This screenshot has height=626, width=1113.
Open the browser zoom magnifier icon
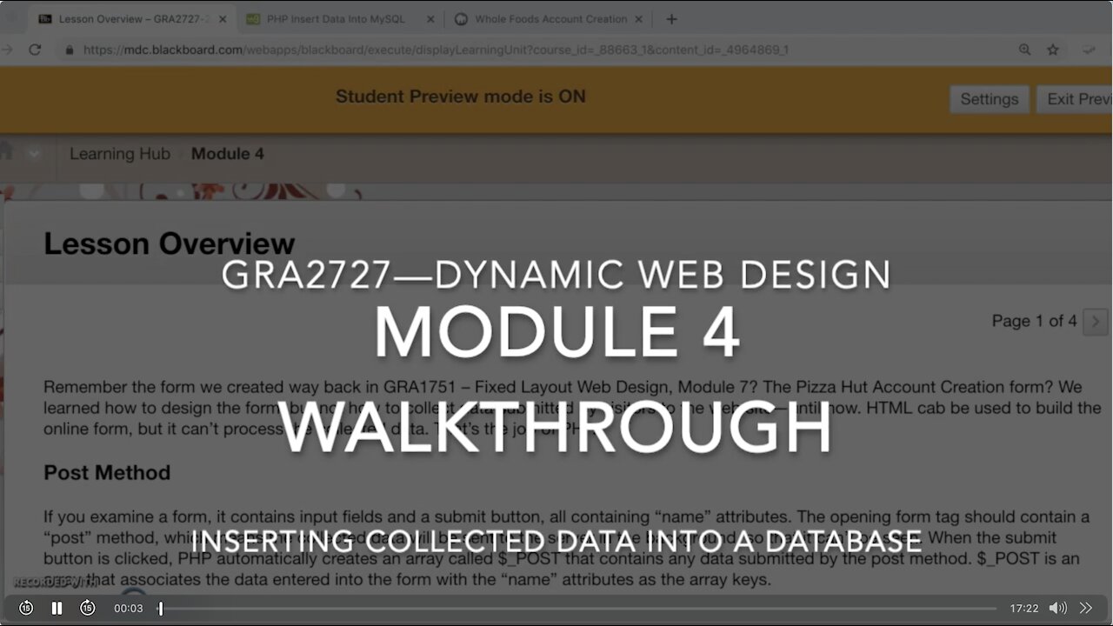(x=1025, y=50)
